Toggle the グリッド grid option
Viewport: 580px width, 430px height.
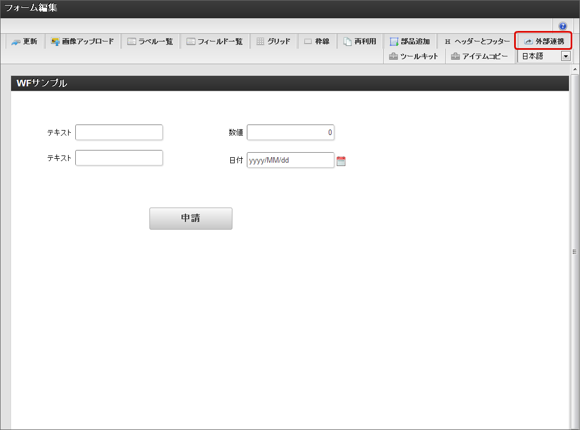click(x=273, y=42)
